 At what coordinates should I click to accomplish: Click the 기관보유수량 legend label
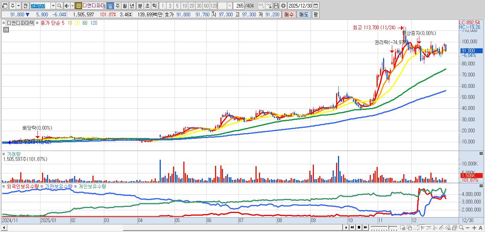(58, 186)
